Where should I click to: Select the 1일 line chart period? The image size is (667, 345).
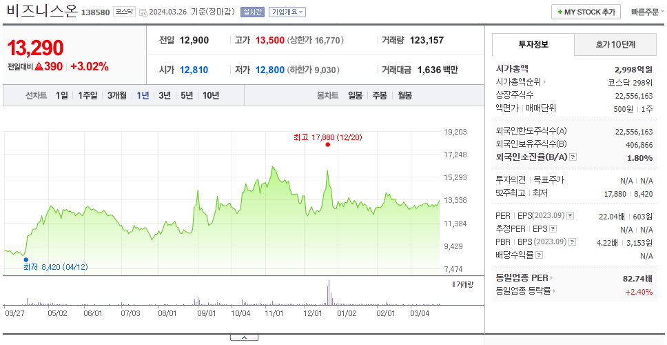62,95
